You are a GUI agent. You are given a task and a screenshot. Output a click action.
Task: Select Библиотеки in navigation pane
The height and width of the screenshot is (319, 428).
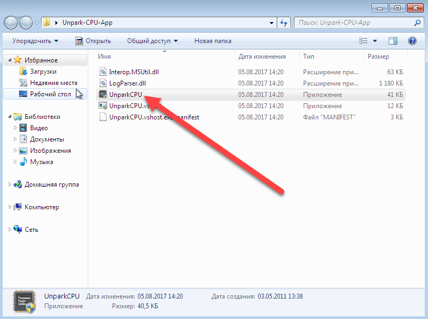click(43, 117)
